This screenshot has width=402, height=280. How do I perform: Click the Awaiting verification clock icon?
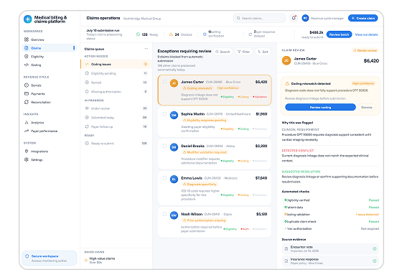tap(205, 34)
